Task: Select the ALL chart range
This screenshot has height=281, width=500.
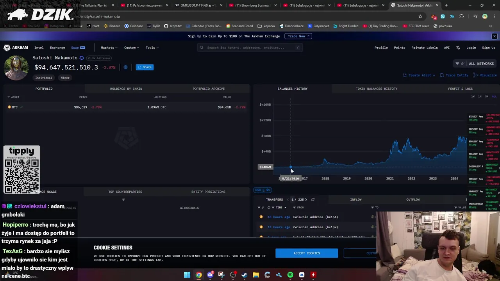Action: pos(494,96)
